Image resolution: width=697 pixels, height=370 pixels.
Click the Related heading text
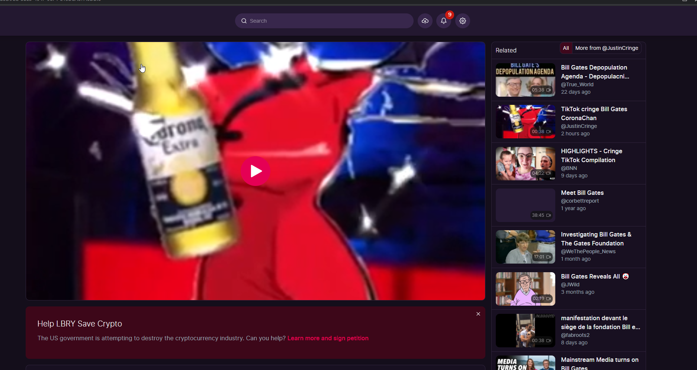(506, 50)
